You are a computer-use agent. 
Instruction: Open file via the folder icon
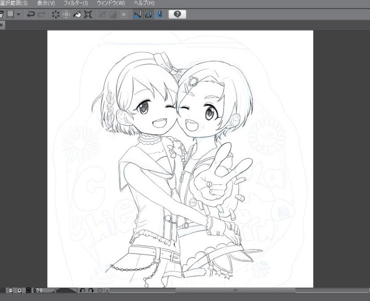click(1, 14)
